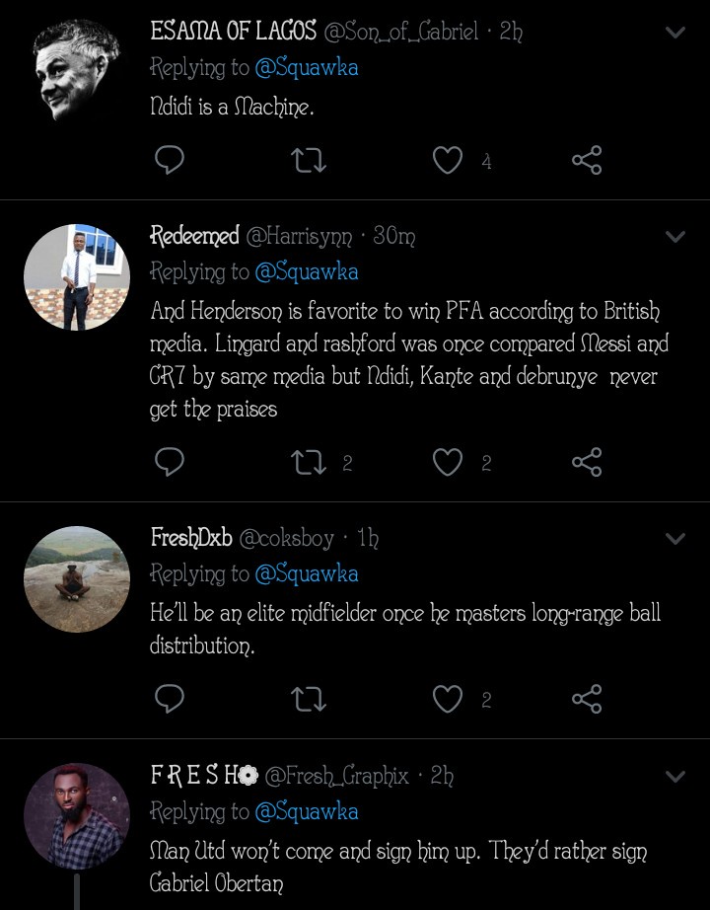Open the @Squawka link in ESAMA's reply

point(306,68)
